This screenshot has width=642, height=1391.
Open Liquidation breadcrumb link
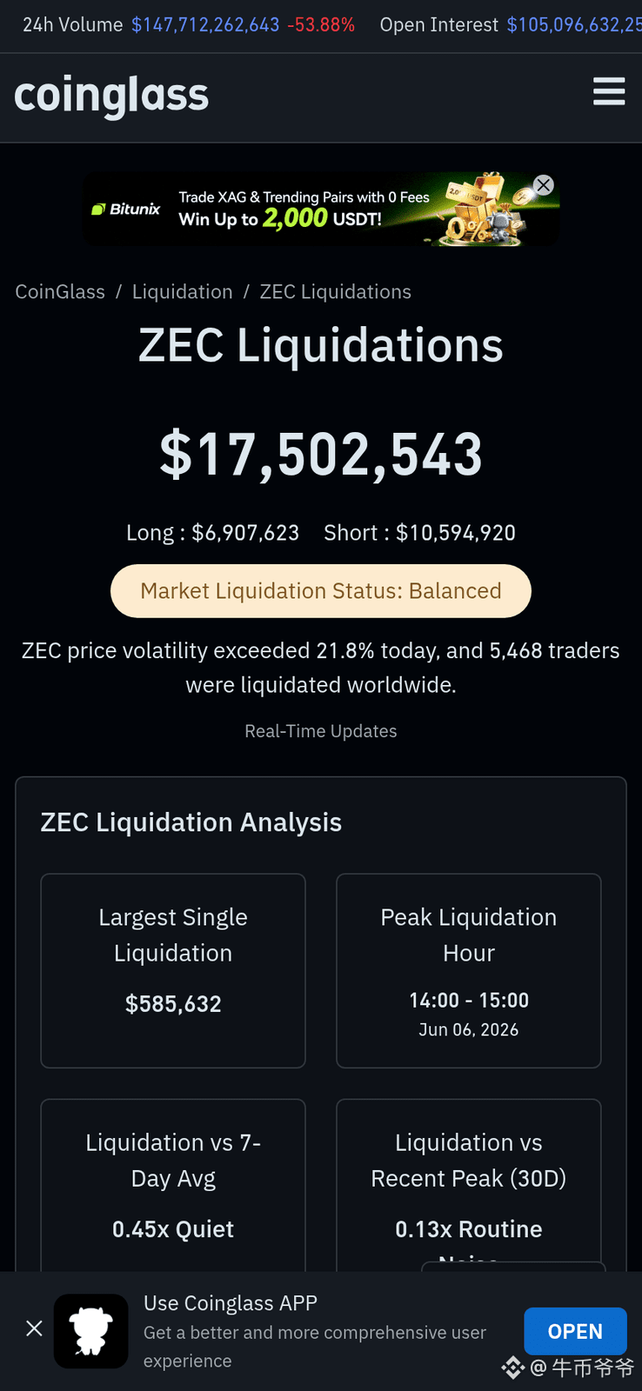coord(183,291)
